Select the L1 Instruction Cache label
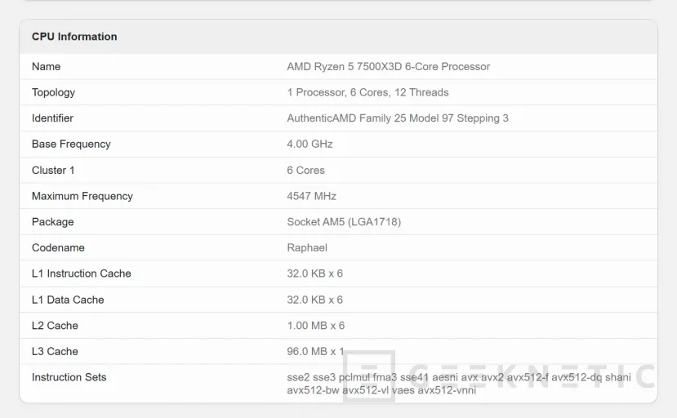Screen dimensions: 677x418 (81, 273)
